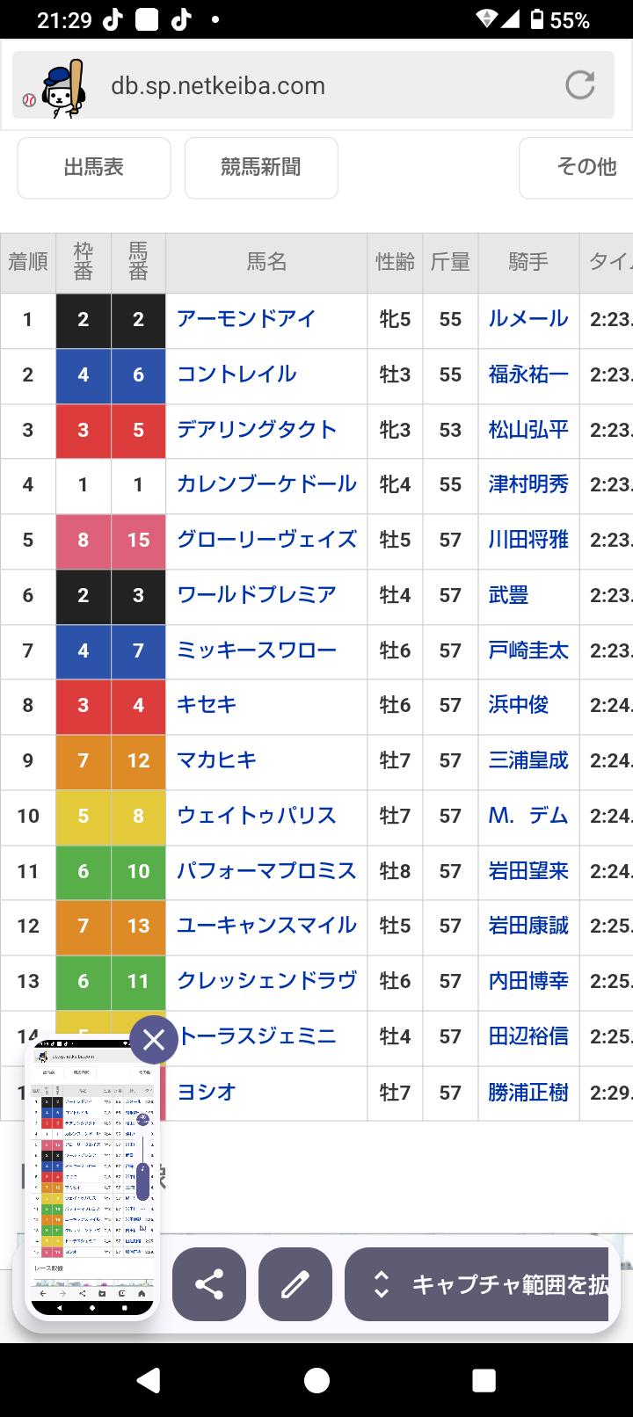Expand capture range with キャプチャ範囲 button
The width and height of the screenshot is (633, 1417).
(479, 1284)
